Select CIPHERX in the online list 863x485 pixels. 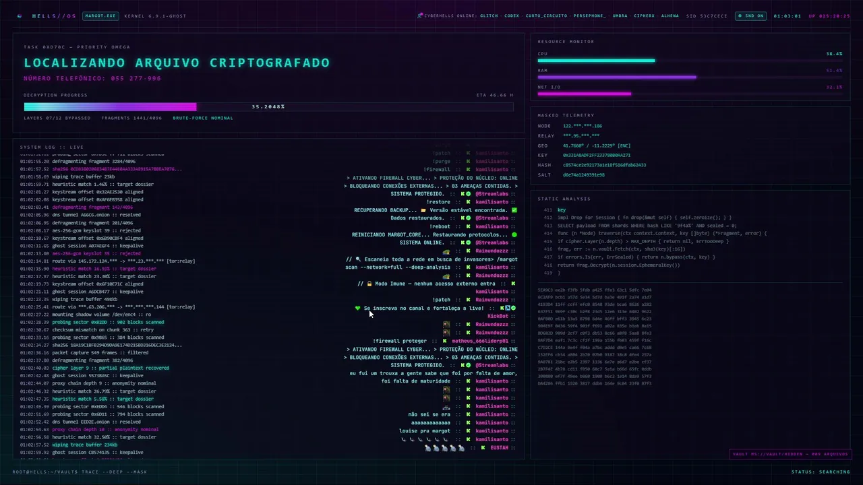(644, 15)
